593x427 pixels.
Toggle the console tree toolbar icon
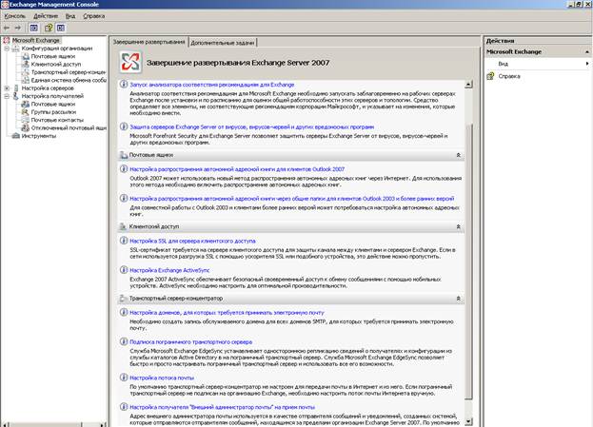click(x=34, y=28)
